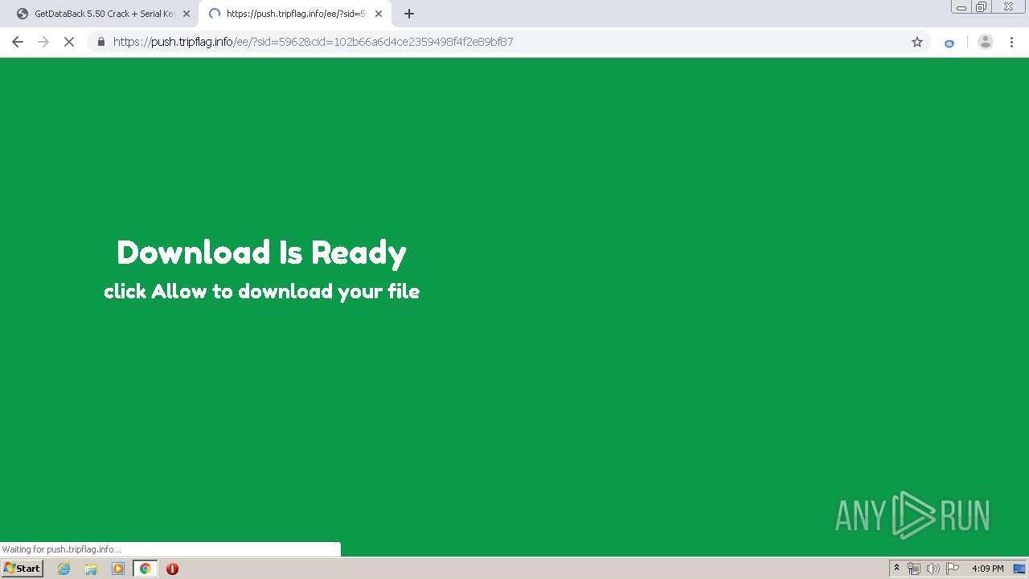1029x579 pixels.
Task: Close the push.tripflag.info tab
Action: click(379, 14)
